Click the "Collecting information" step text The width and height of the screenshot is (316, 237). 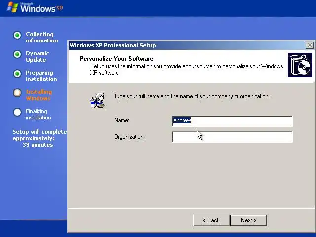41,38
